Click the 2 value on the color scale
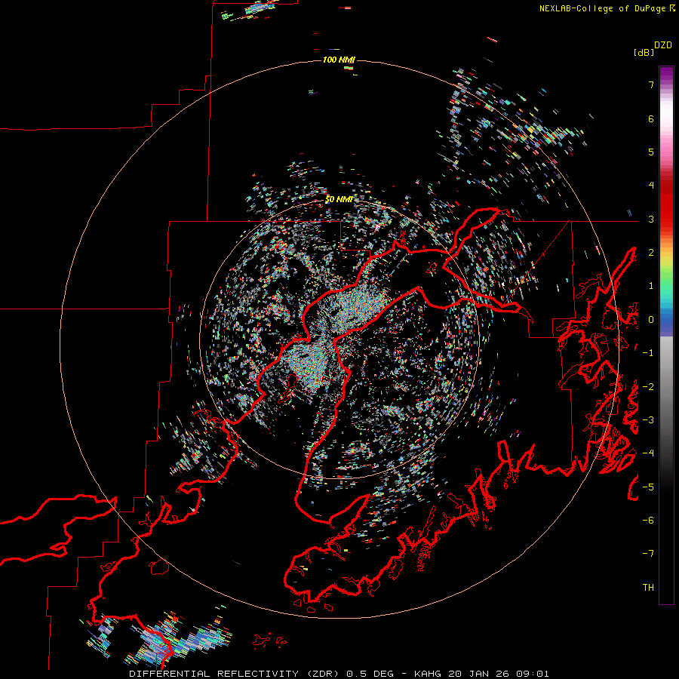 [x=651, y=253]
